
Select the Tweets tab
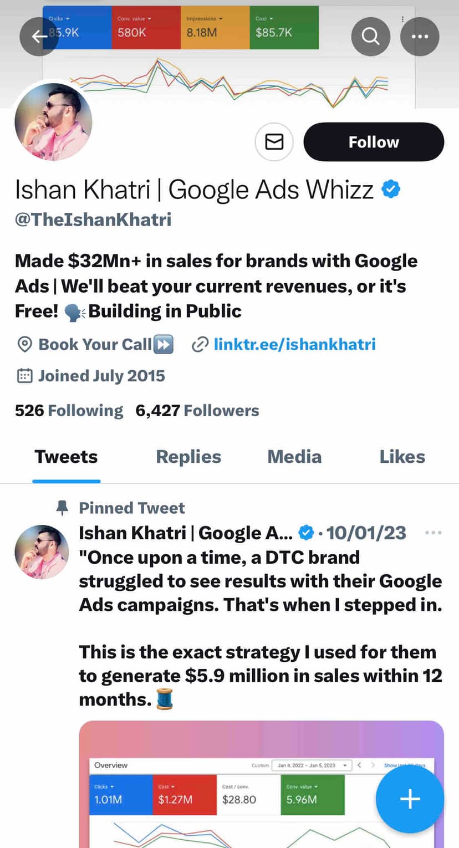(x=66, y=457)
